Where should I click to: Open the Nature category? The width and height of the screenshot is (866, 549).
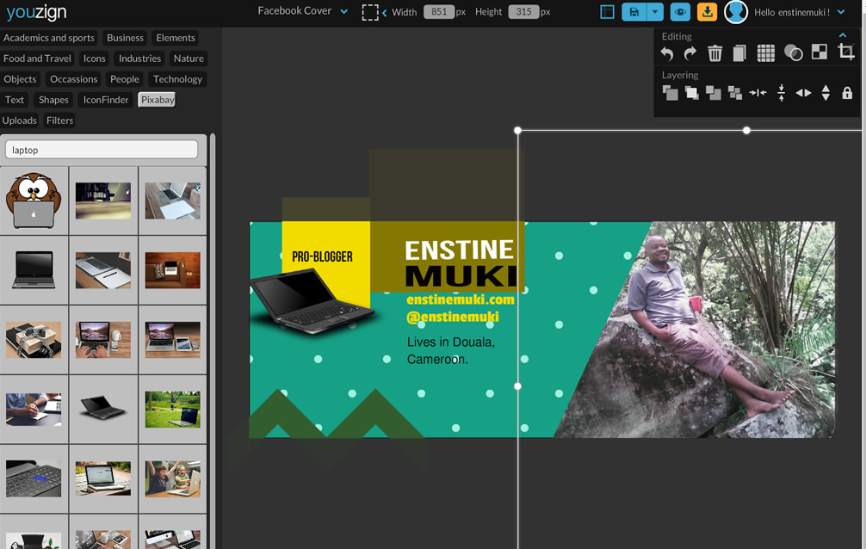click(x=189, y=58)
